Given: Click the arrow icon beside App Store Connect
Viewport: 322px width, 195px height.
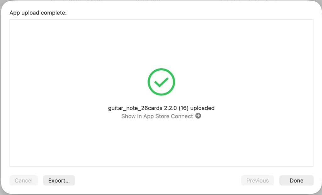Looking at the screenshot, I should coord(198,116).
